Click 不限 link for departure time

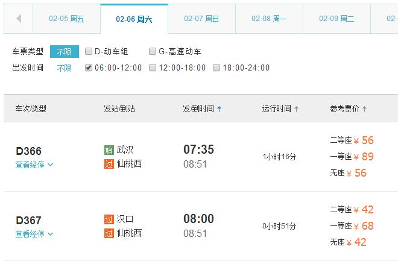point(64,68)
